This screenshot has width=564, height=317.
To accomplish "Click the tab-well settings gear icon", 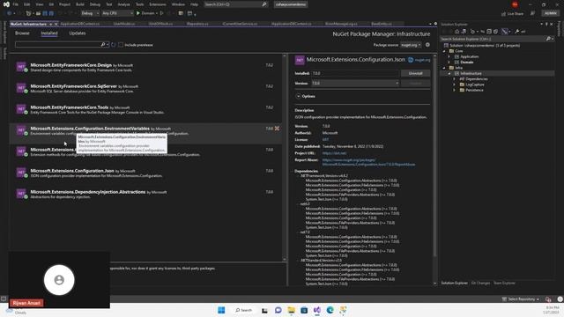I will pos(435,24).
